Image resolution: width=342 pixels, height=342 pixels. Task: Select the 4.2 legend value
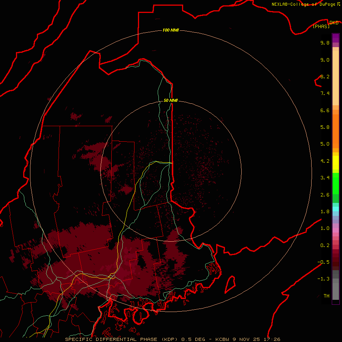click(325, 161)
